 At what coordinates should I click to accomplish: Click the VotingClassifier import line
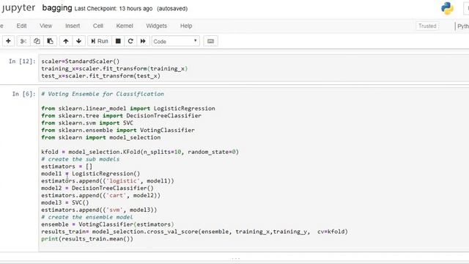(x=118, y=131)
